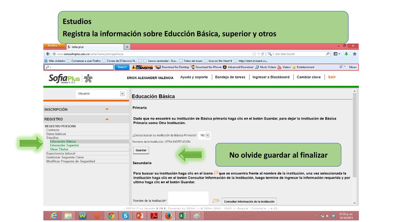Open Excel from the taskbar

pos(183,216)
